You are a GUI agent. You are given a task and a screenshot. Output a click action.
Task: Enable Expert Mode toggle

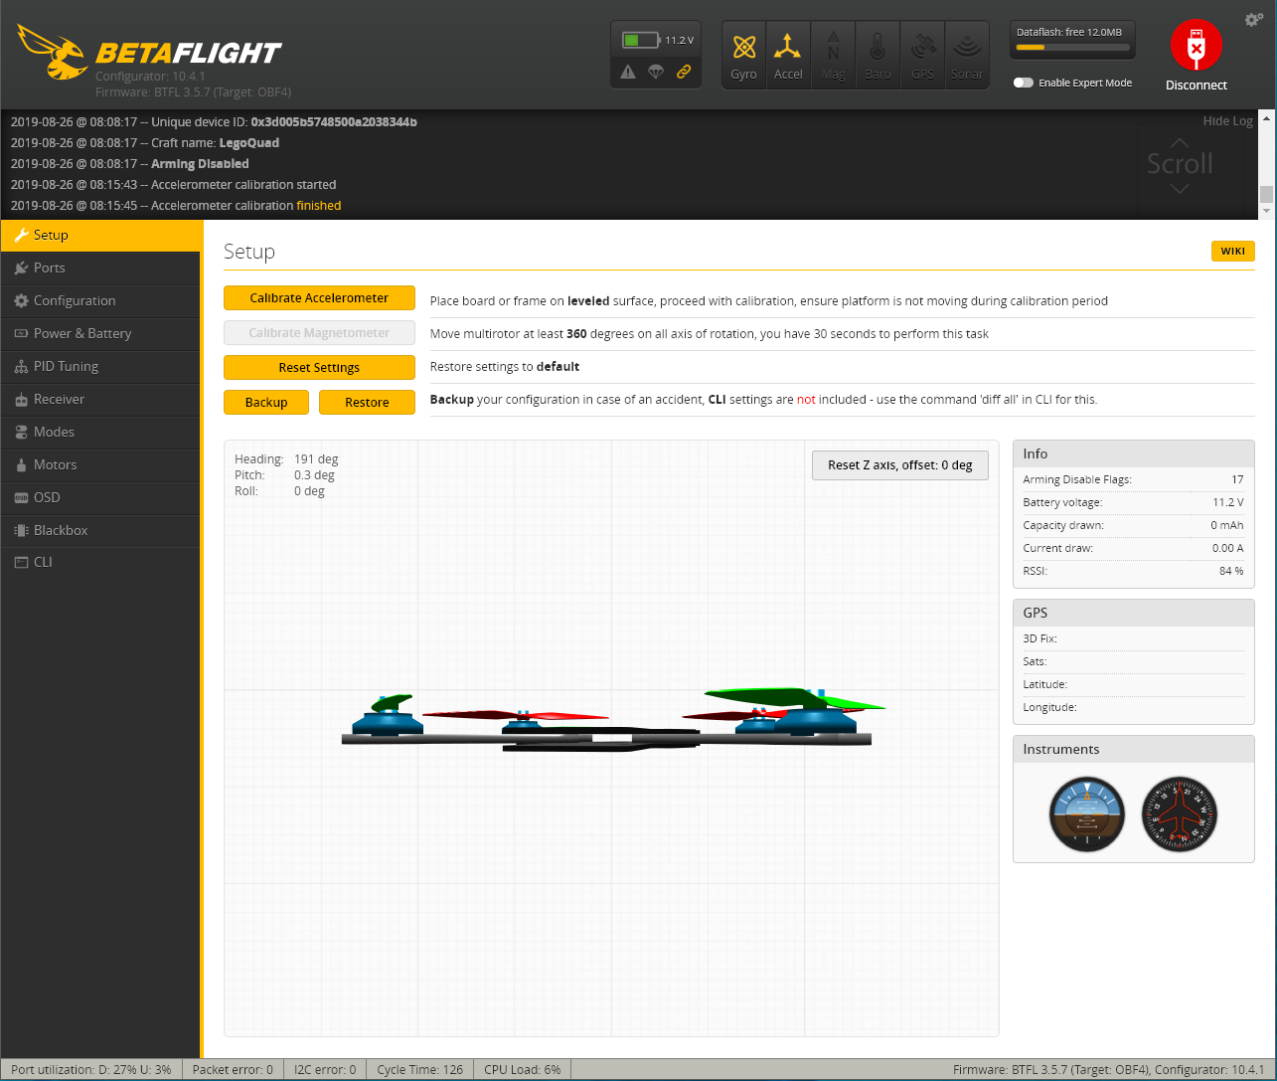coord(1023,83)
